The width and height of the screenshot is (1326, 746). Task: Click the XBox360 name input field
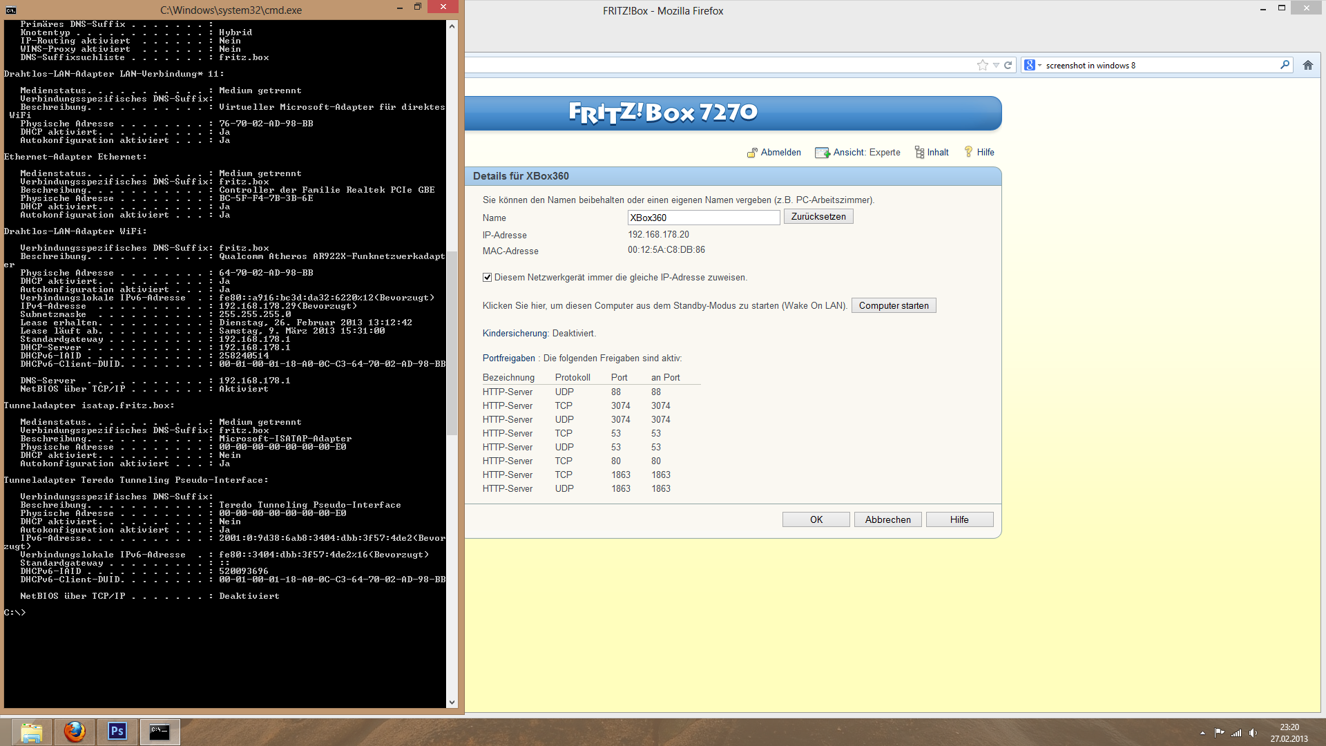click(x=703, y=218)
